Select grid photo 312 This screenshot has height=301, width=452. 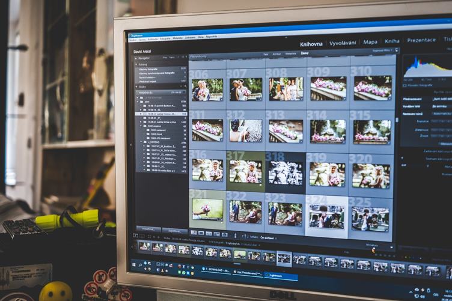pyautogui.click(x=246, y=131)
